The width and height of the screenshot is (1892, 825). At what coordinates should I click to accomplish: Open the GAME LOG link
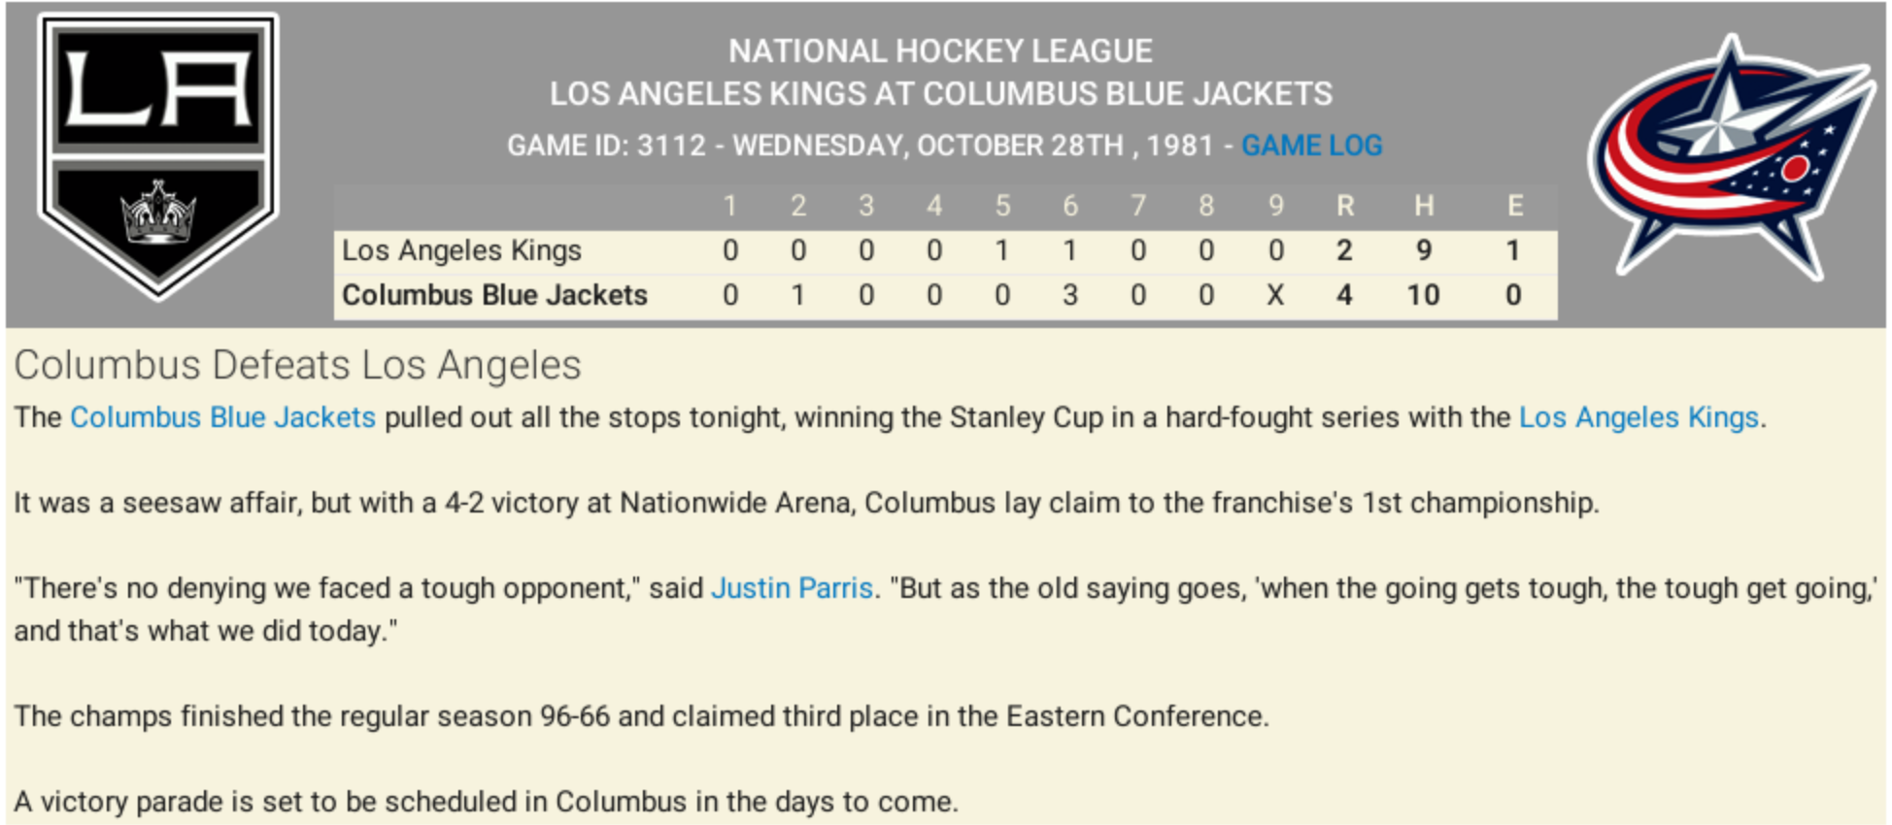click(1311, 146)
